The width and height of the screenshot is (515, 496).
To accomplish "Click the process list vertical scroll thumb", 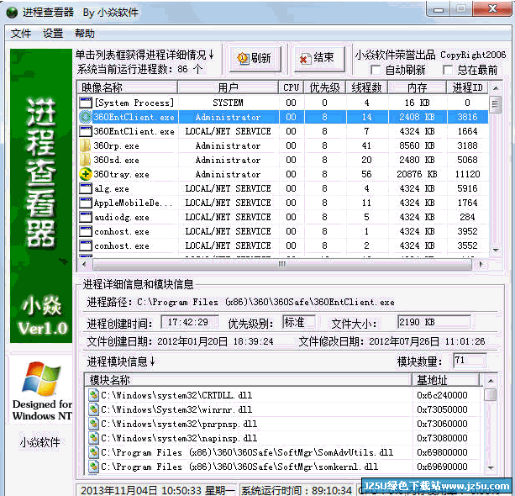I will [x=496, y=104].
